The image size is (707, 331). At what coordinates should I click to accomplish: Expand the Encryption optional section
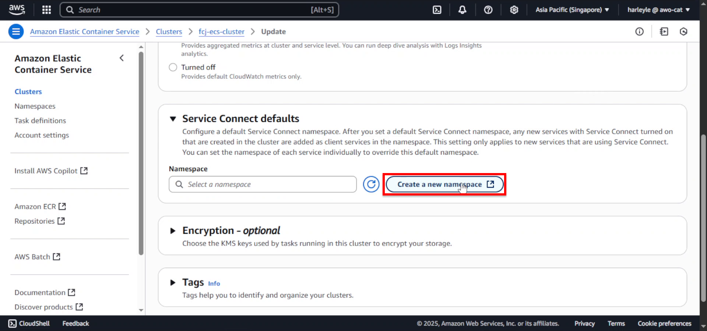[173, 231]
